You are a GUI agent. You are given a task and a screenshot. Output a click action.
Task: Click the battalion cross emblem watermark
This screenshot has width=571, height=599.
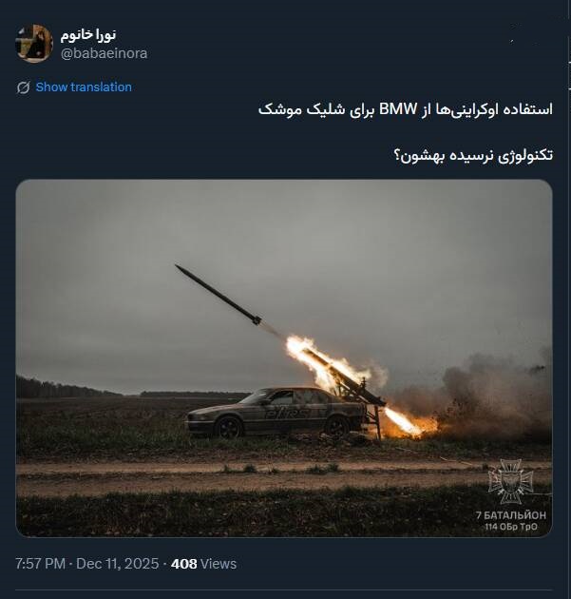511,482
